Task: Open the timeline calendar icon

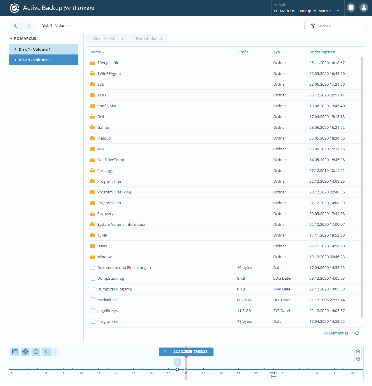Action: coord(15,352)
